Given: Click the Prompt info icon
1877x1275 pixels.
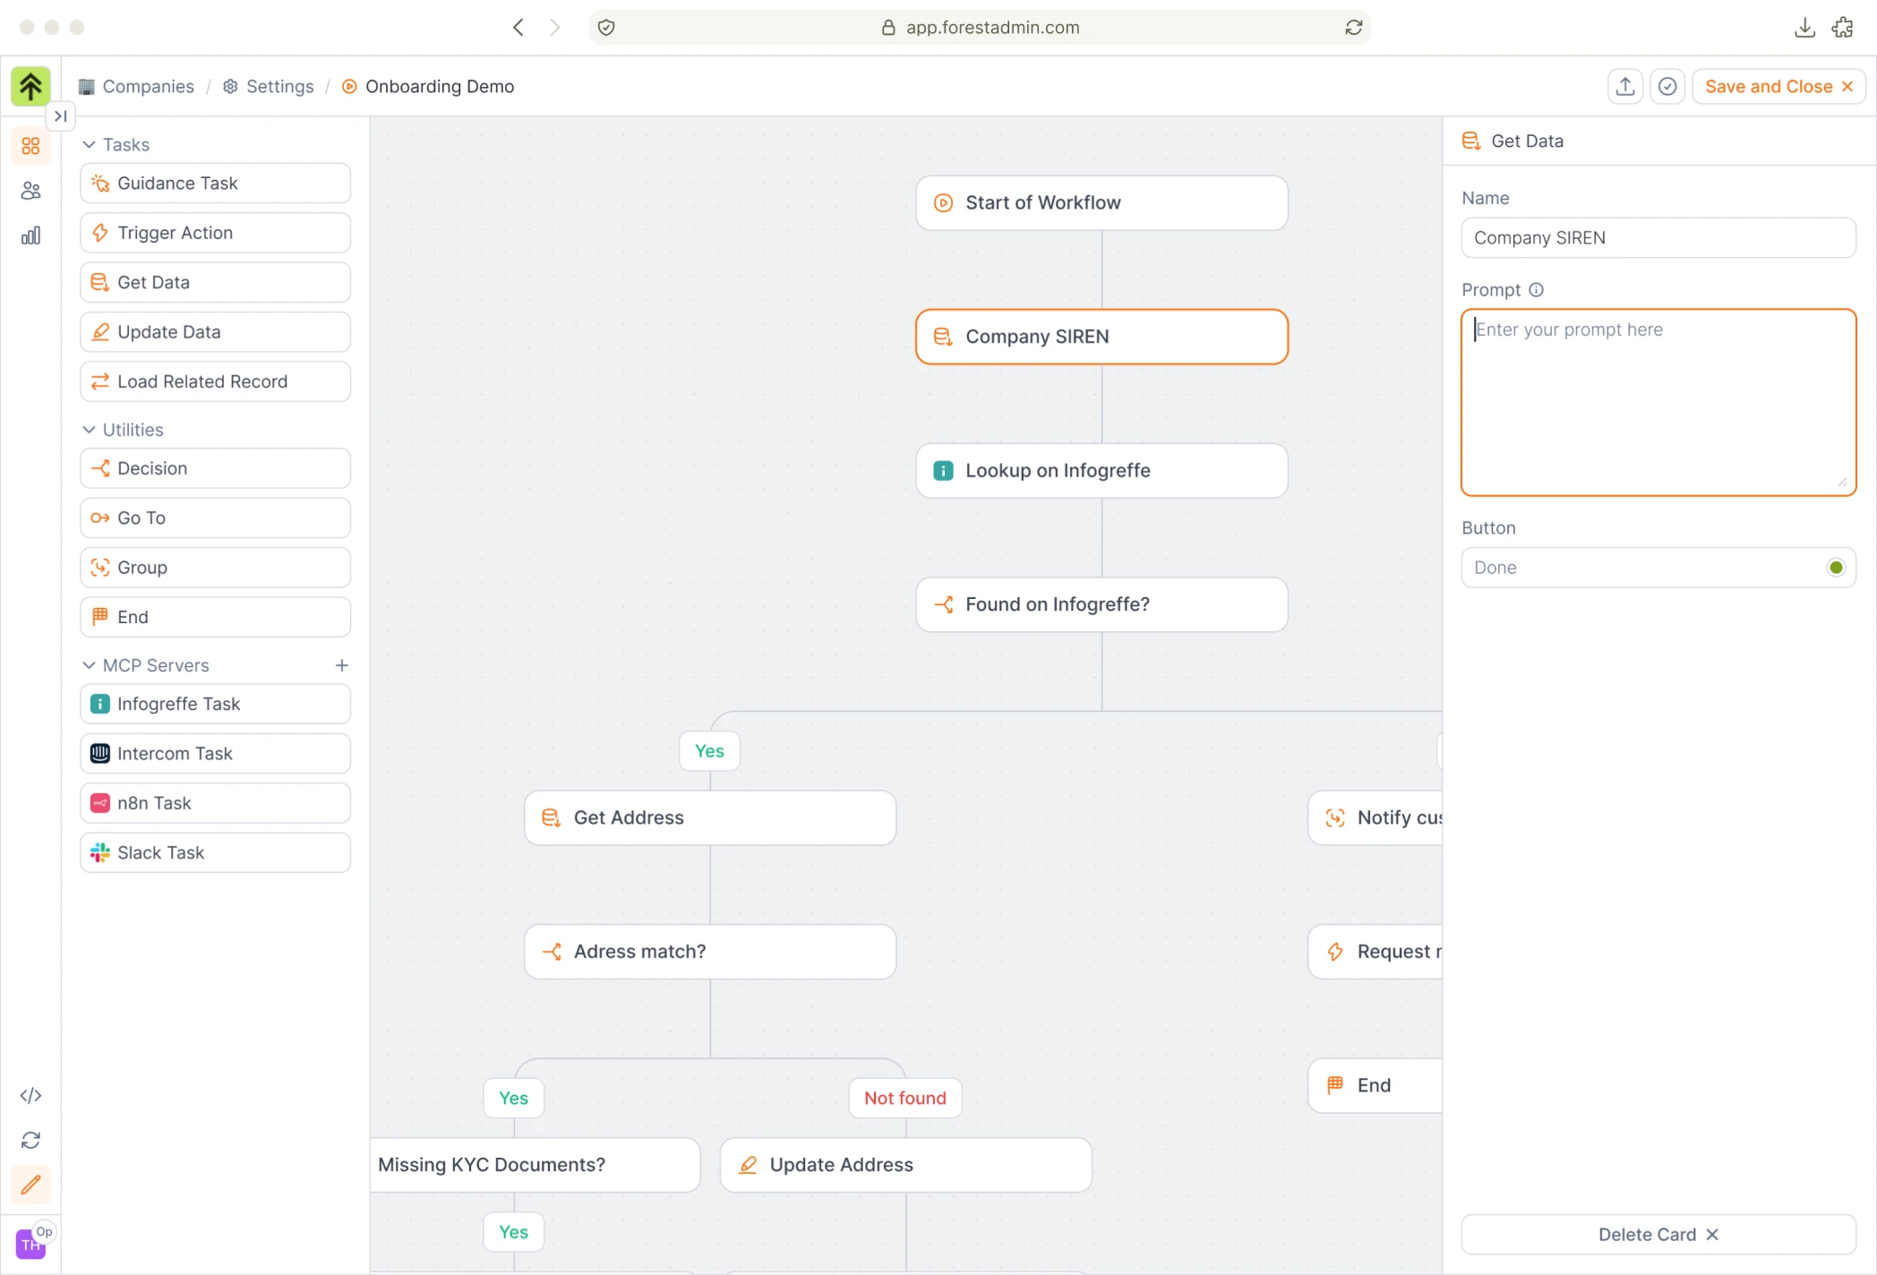Looking at the screenshot, I should pyautogui.click(x=1536, y=290).
